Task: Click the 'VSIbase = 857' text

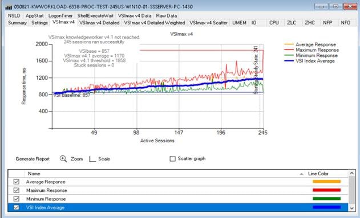Action: click(94, 51)
